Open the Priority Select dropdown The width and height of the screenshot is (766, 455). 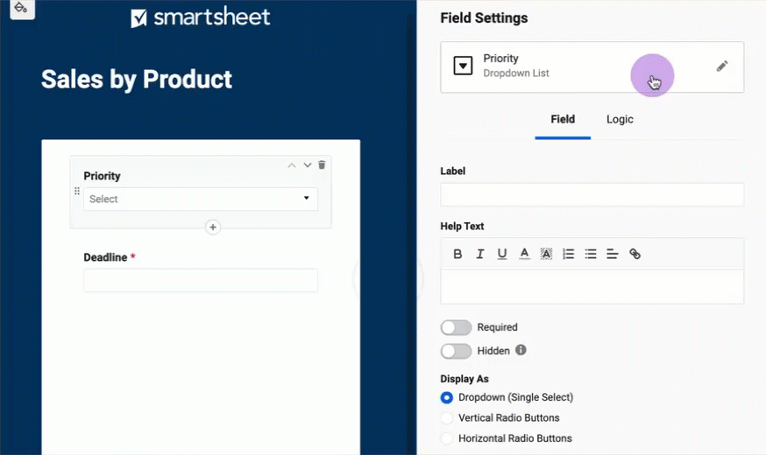201,199
